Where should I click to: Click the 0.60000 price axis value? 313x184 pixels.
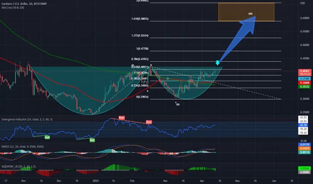tap(305, 18)
